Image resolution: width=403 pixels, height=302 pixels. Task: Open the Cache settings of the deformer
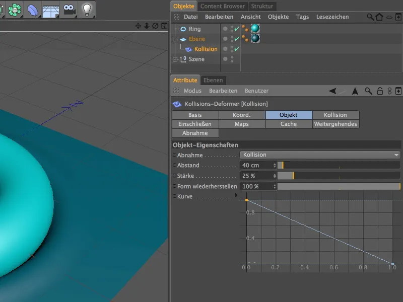288,124
